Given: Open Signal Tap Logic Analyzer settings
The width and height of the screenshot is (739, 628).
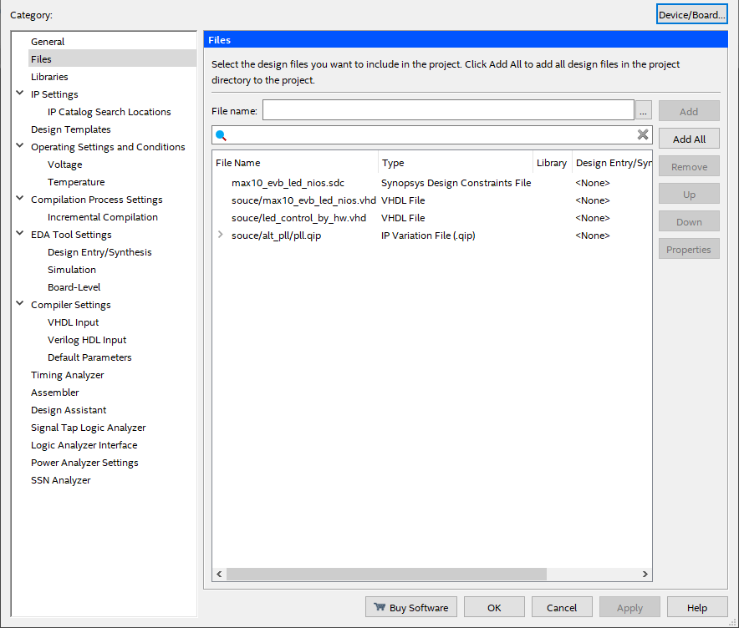Looking at the screenshot, I should (x=89, y=428).
